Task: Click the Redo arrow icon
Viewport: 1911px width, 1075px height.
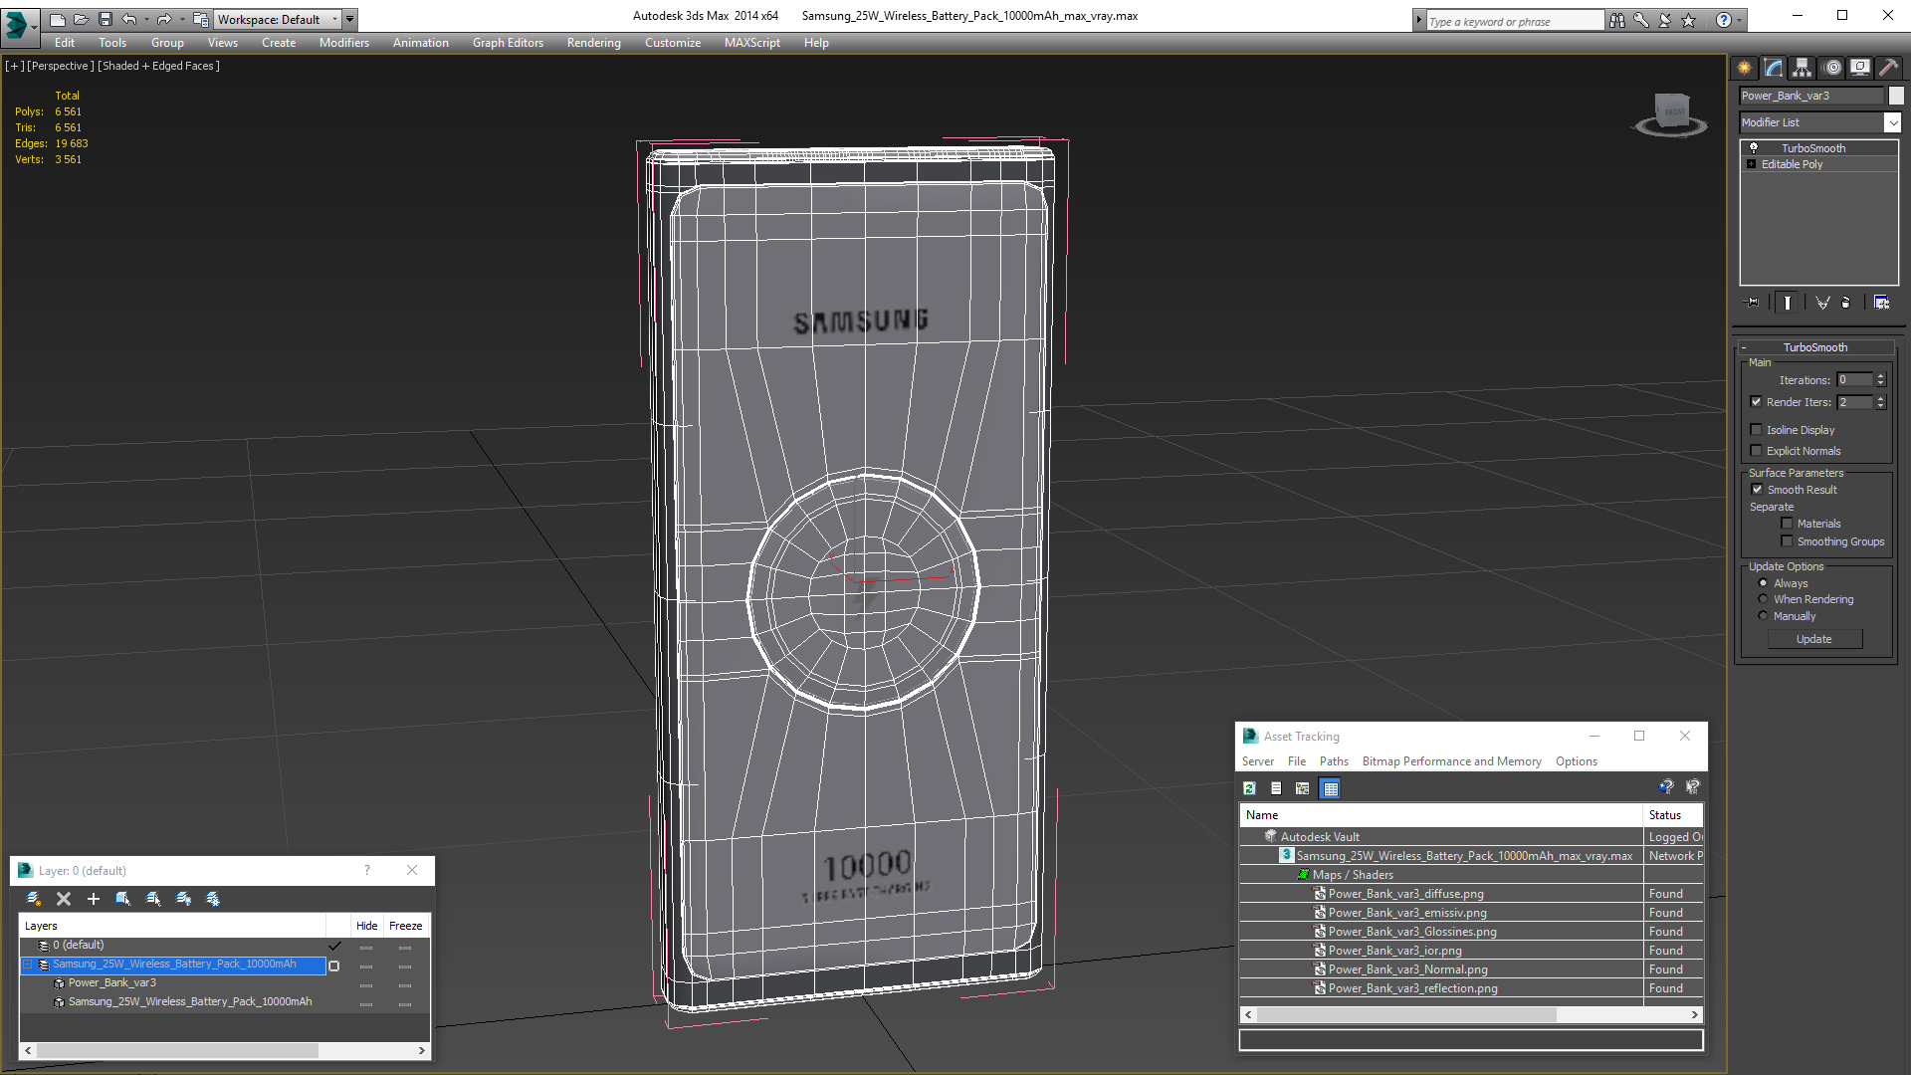Action: (x=164, y=19)
